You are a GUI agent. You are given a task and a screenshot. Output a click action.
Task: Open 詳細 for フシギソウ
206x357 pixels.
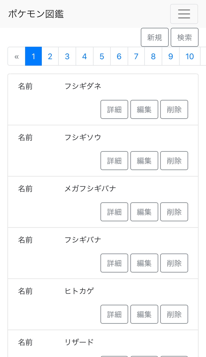coord(114,161)
